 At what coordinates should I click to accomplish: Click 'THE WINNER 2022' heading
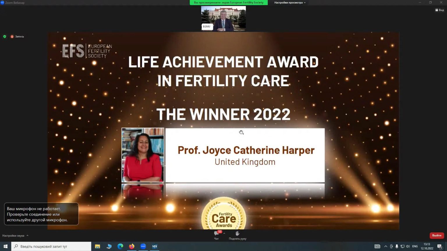pyautogui.click(x=223, y=114)
